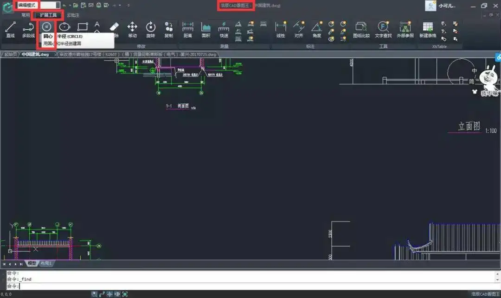The image size is (501, 298).
Task: Select the rectangle drawing tool
Action: (x=83, y=27)
